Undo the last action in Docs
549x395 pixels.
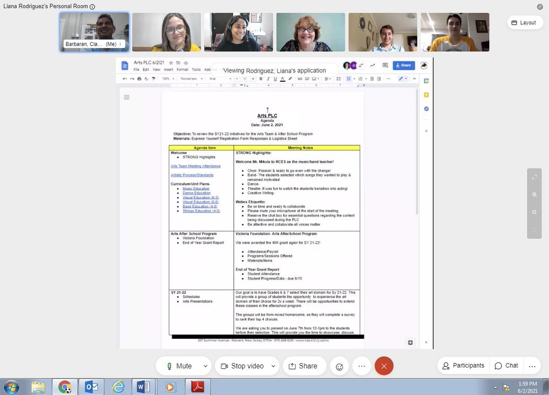click(125, 79)
